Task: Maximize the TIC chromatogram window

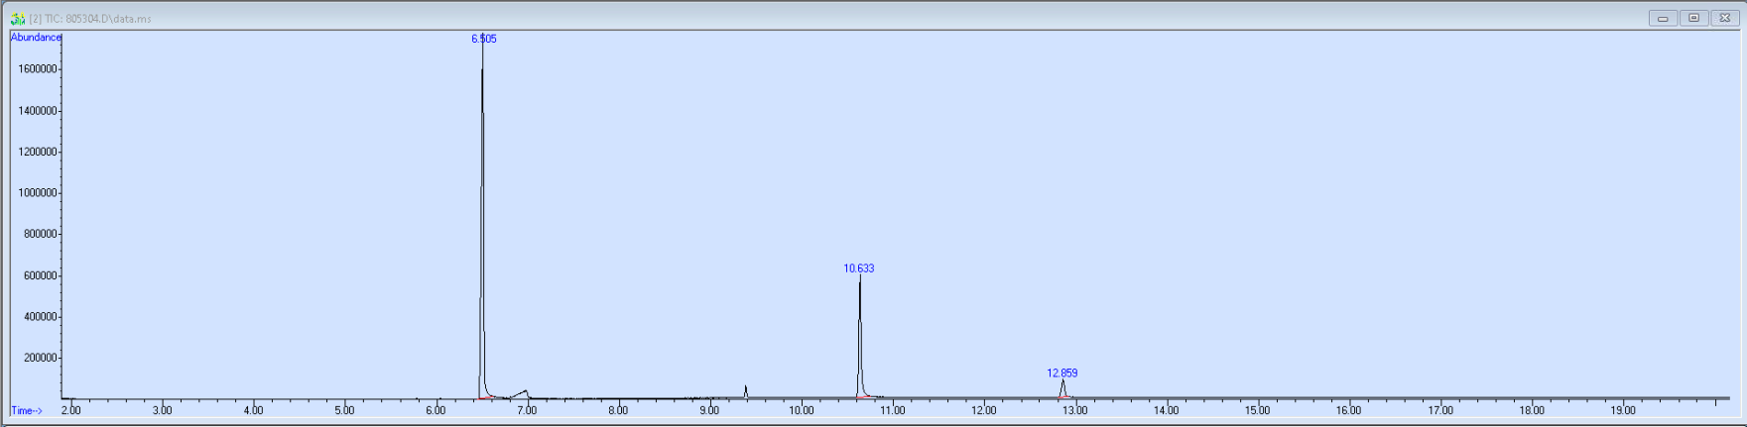Action: point(1693,18)
